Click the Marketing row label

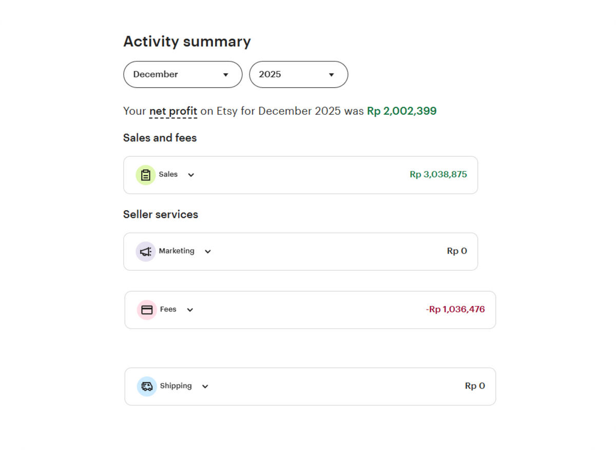pyautogui.click(x=176, y=251)
